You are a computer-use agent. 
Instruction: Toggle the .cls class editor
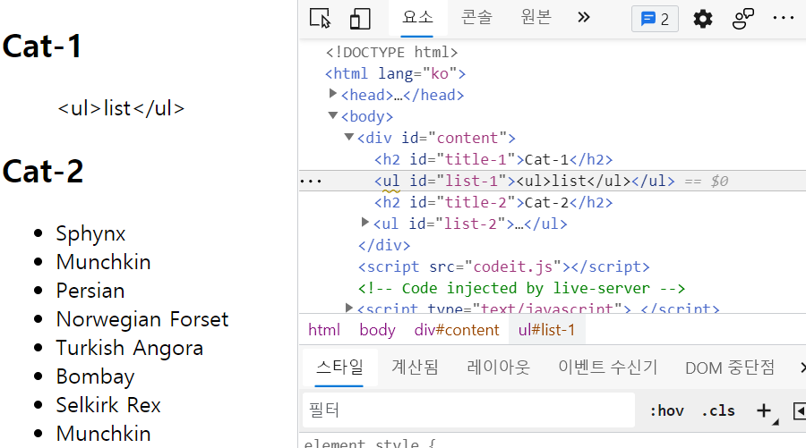(718, 410)
